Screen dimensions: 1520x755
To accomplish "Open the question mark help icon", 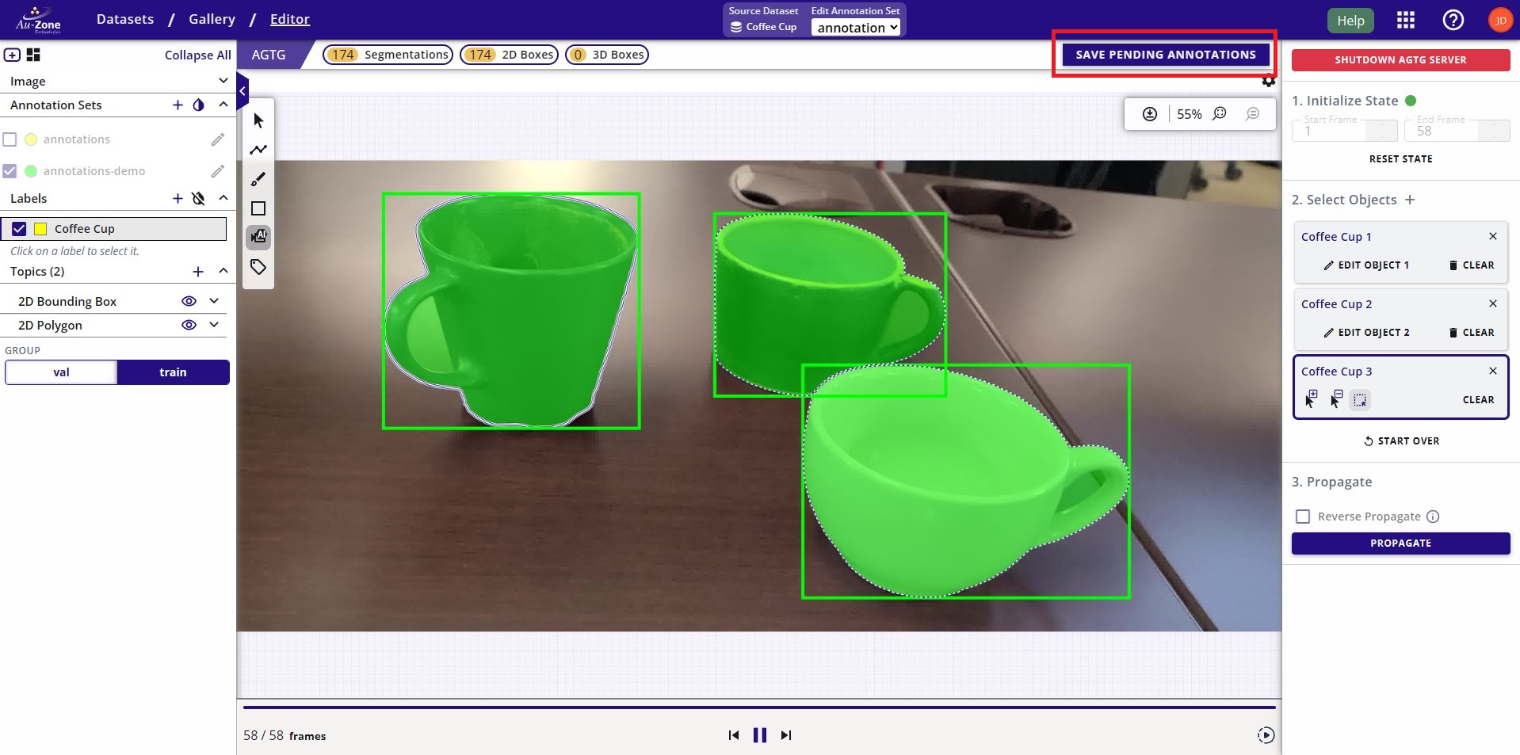I will point(1453,20).
